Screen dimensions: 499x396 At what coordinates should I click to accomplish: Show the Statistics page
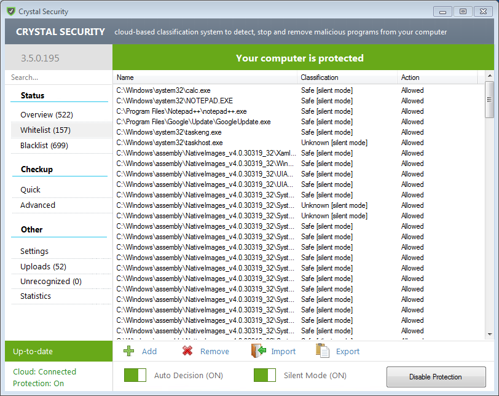36,296
